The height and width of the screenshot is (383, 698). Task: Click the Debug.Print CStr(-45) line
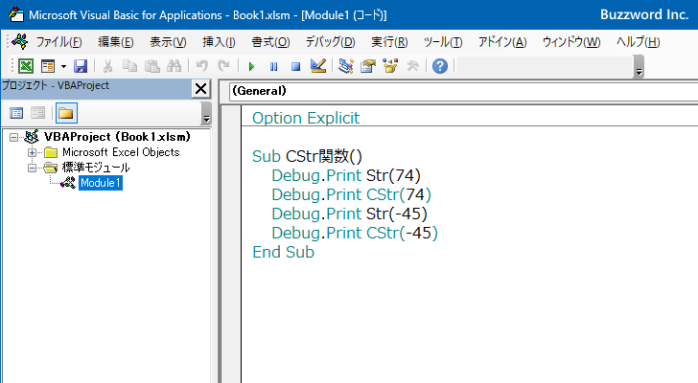pyautogui.click(x=355, y=233)
